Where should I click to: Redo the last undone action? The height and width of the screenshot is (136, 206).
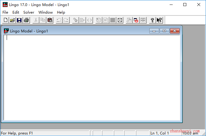66,20
